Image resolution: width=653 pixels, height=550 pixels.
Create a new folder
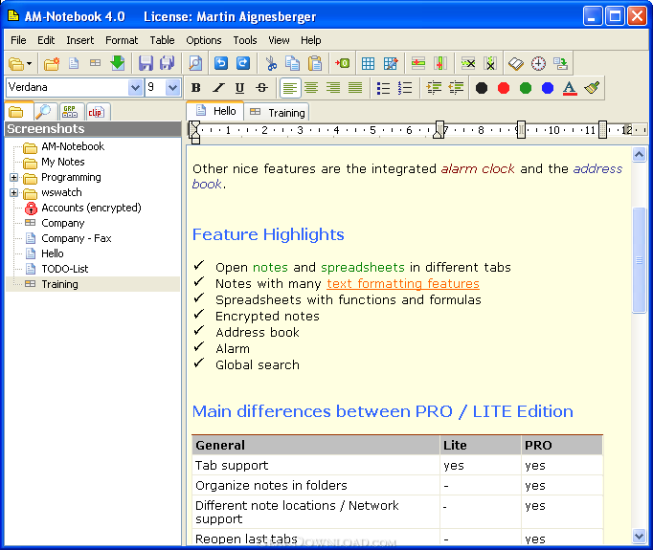coord(52,64)
